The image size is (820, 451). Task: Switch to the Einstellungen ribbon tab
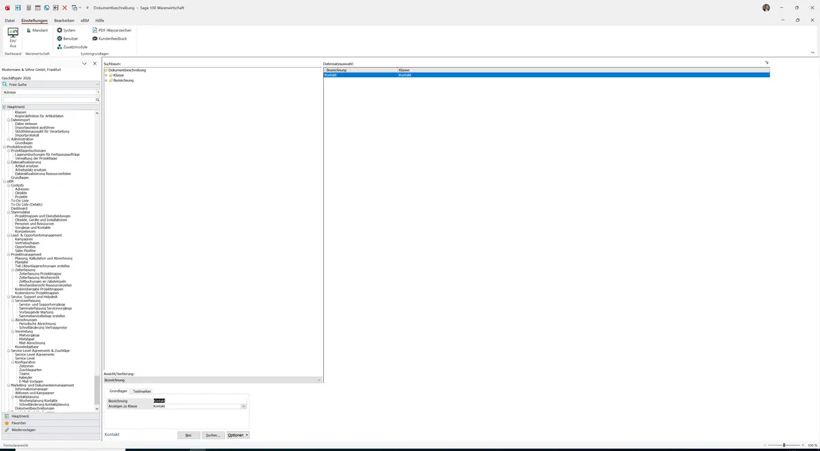[34, 20]
